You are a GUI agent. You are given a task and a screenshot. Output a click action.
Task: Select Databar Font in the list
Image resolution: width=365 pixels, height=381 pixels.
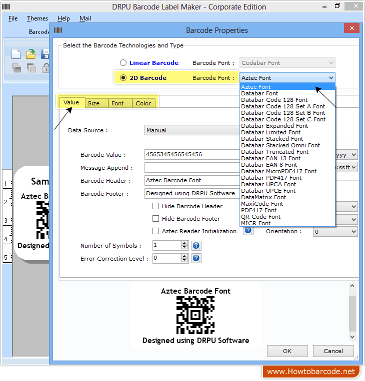point(287,93)
